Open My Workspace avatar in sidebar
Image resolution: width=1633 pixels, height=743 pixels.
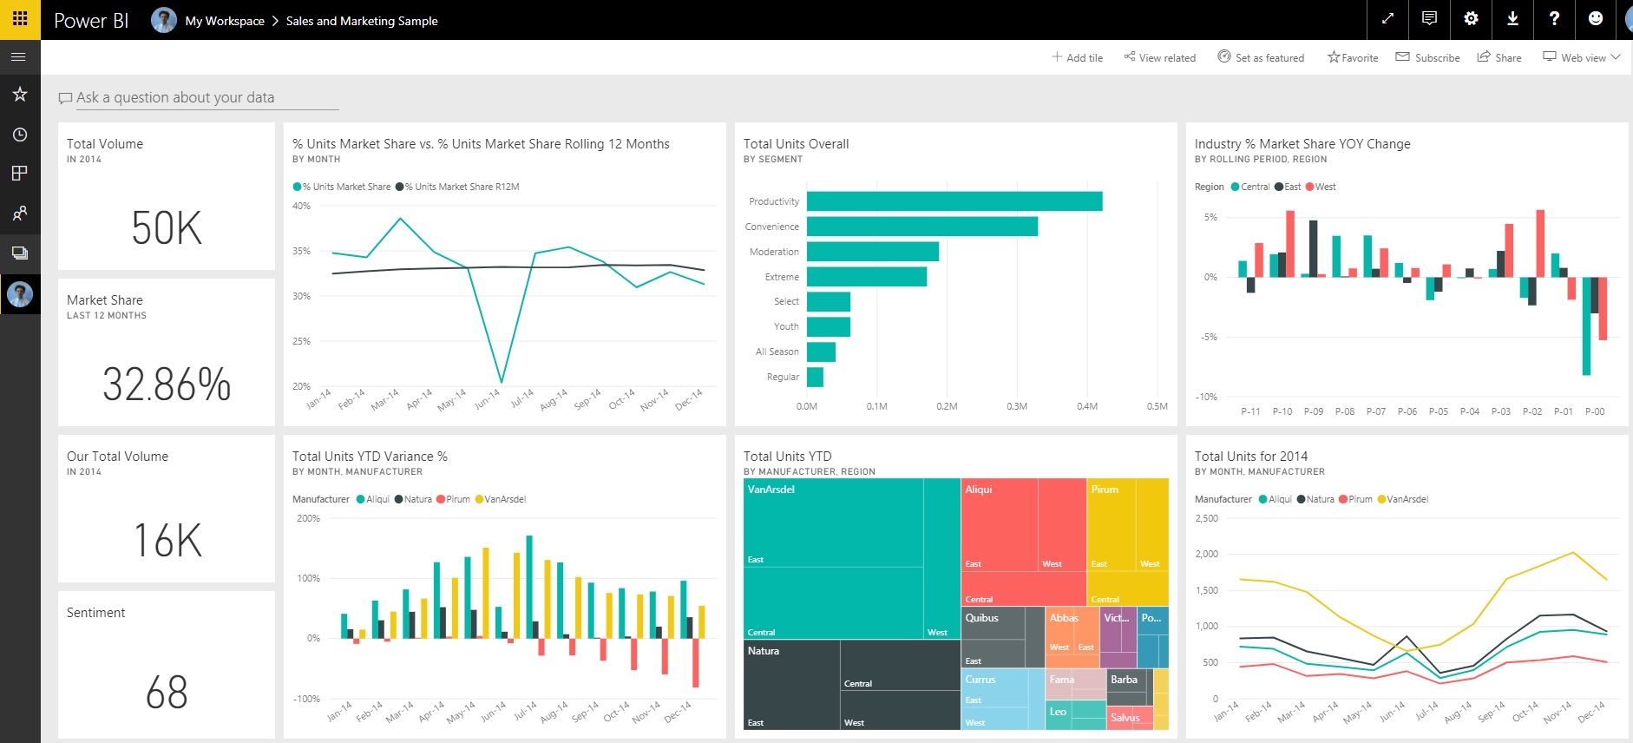click(19, 294)
